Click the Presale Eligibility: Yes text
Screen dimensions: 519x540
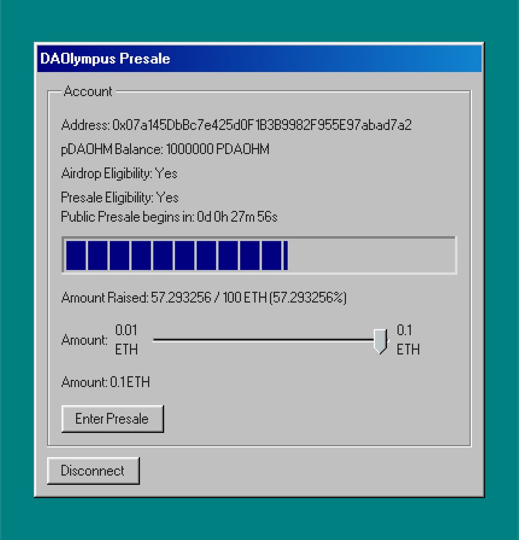[x=120, y=198]
